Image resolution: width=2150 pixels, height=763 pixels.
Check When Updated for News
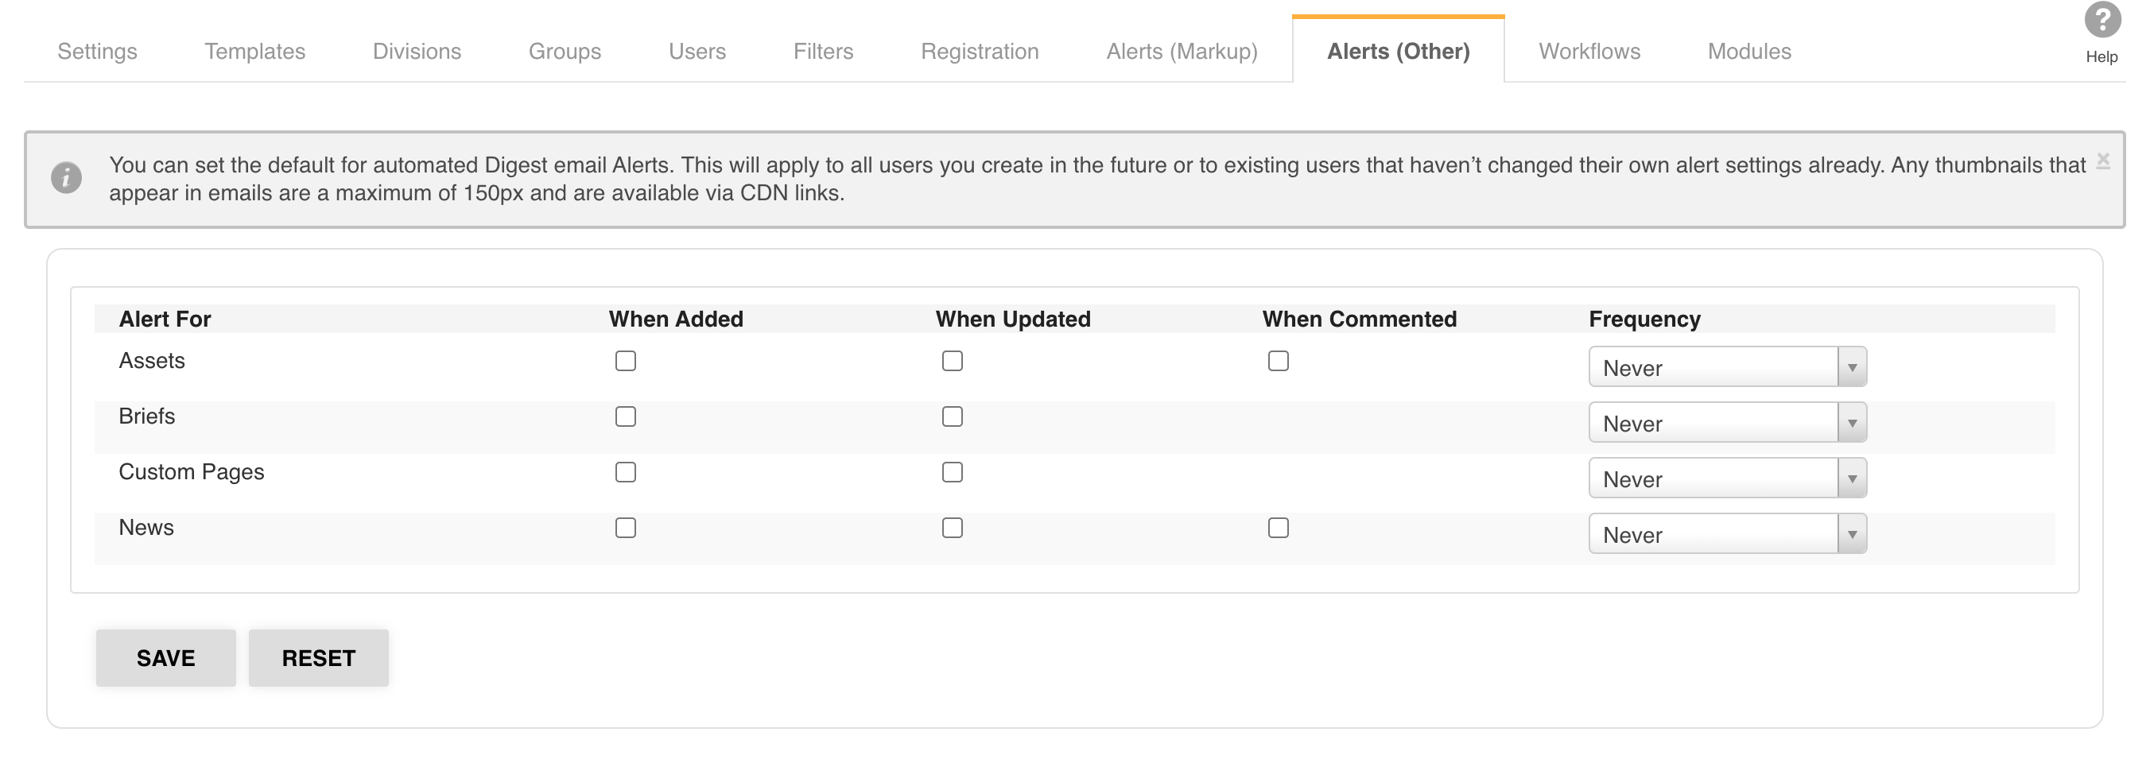tap(953, 528)
